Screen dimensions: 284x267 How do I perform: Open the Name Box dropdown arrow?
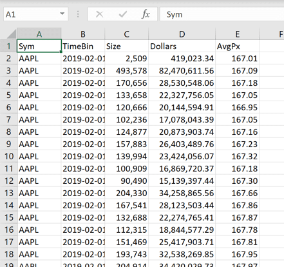pyautogui.click(x=62, y=14)
